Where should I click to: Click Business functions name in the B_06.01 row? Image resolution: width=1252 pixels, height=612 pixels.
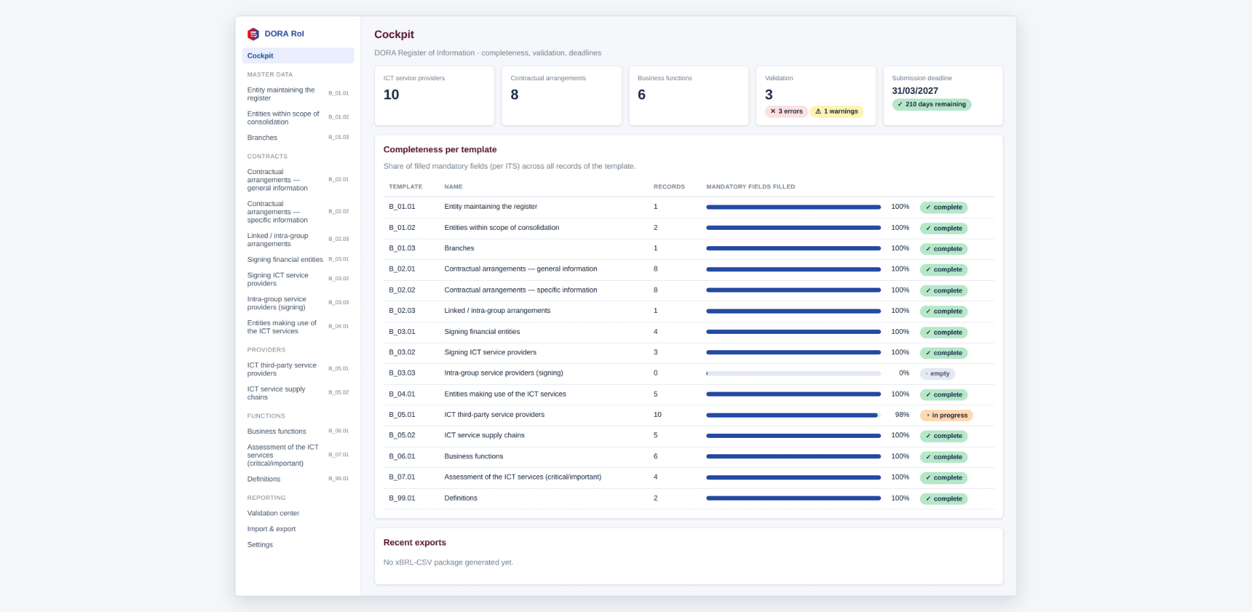[x=474, y=456]
